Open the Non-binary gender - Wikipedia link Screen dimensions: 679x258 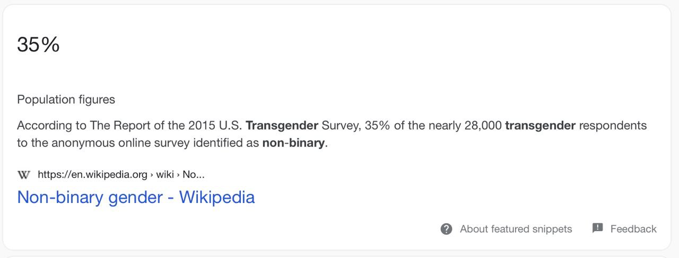point(136,197)
